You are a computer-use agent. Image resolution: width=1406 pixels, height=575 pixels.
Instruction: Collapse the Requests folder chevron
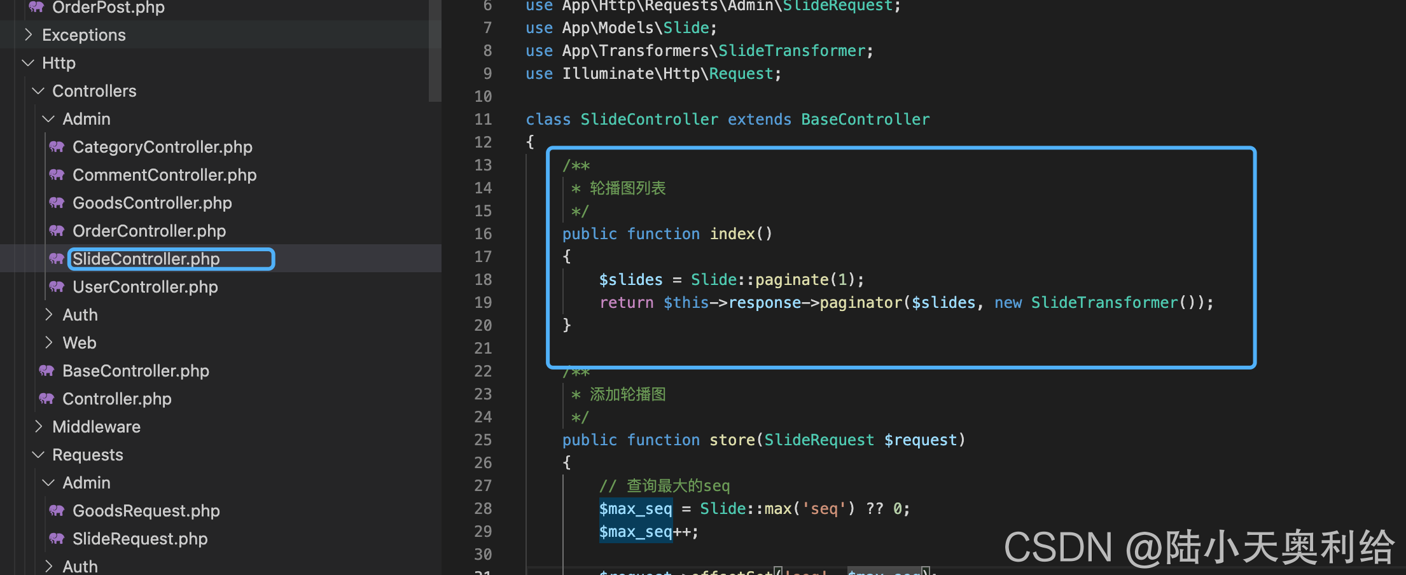coord(38,455)
